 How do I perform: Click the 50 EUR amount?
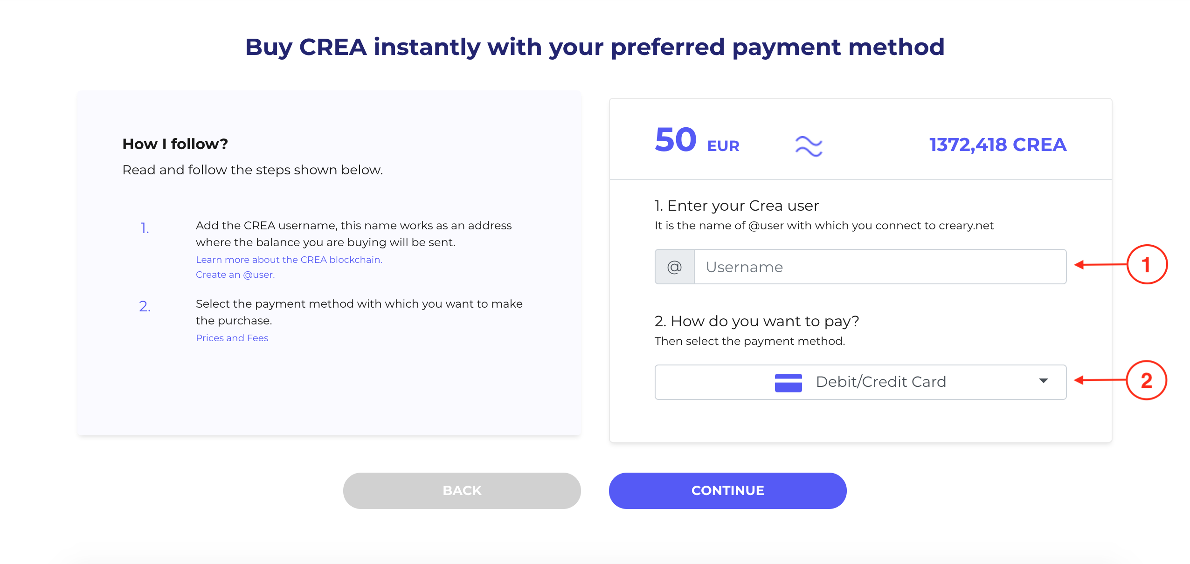point(697,140)
